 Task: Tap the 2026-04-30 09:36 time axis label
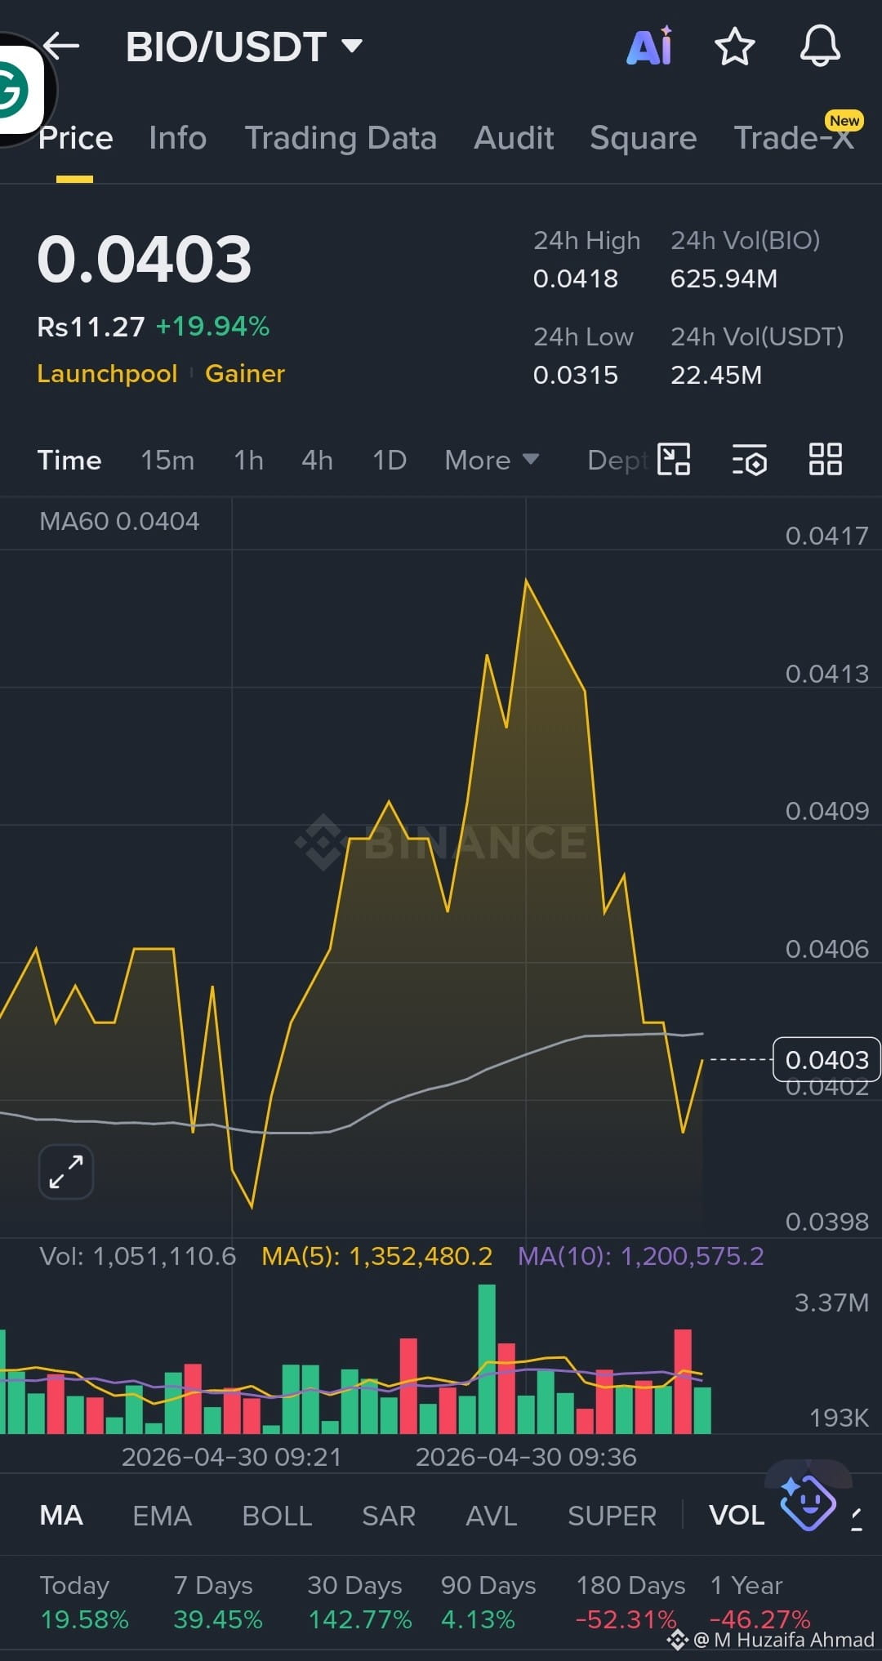click(x=526, y=1457)
